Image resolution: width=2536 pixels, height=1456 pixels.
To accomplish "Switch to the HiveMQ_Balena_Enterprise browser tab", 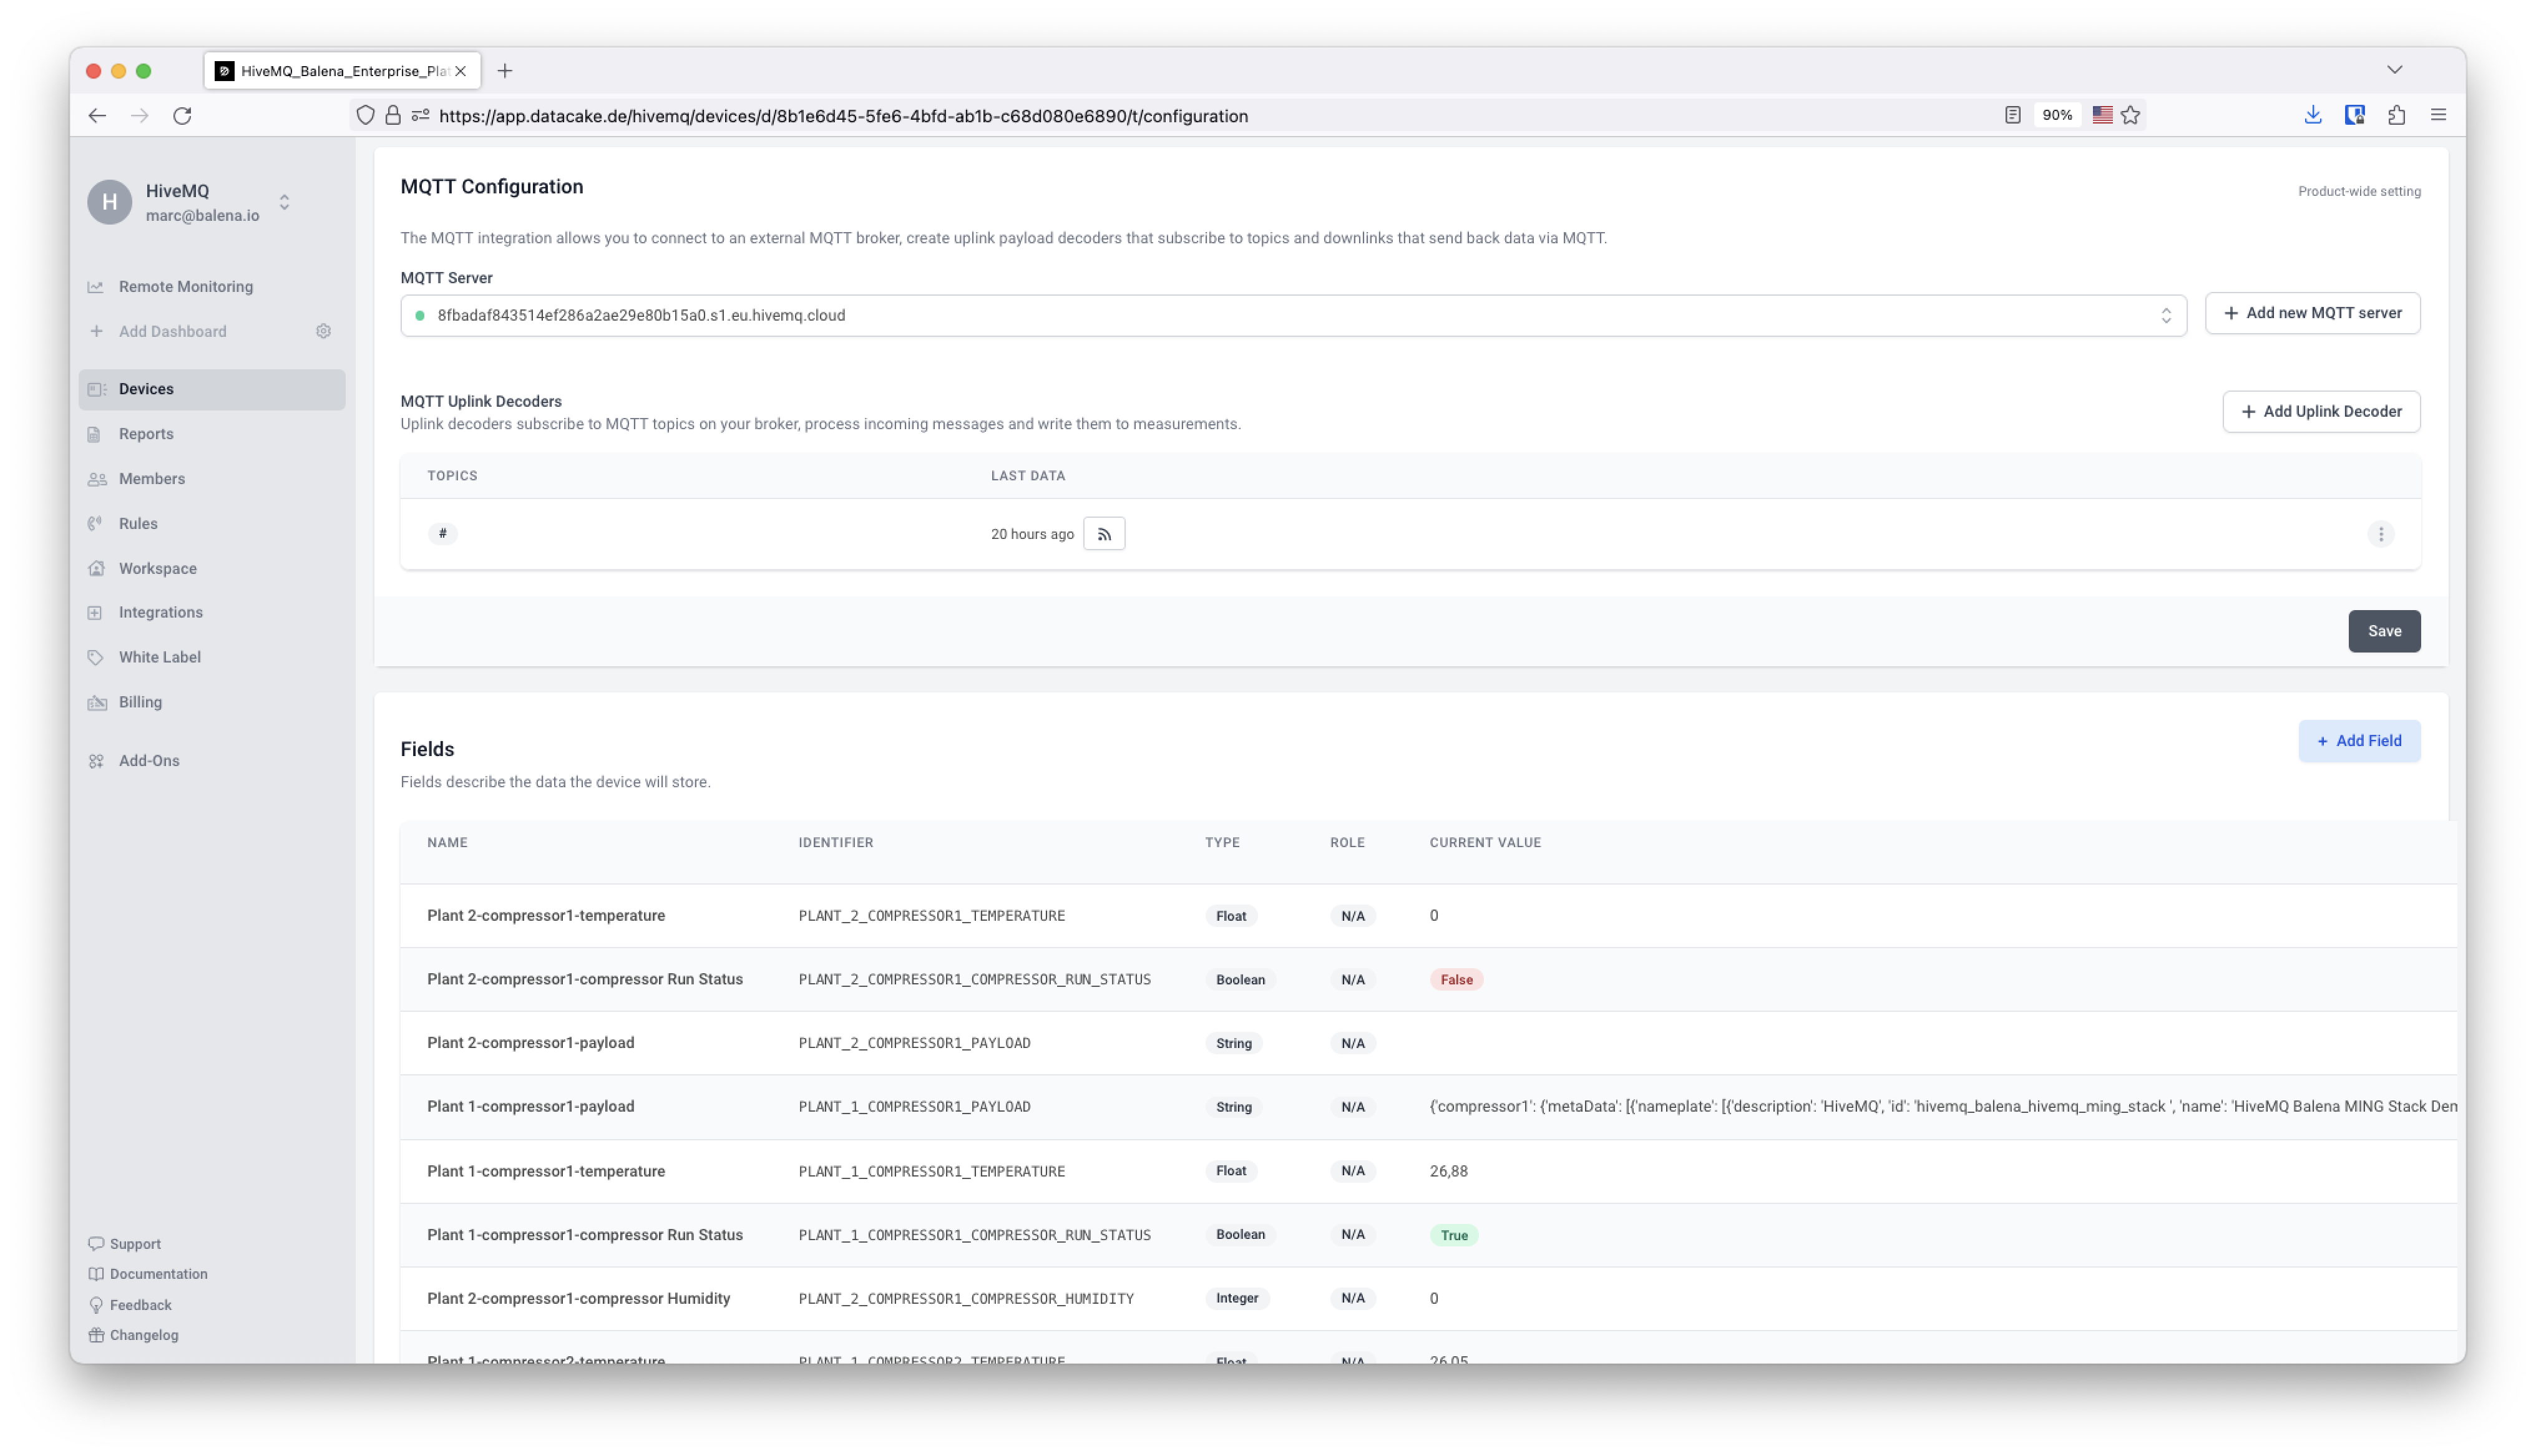I will (x=330, y=70).
